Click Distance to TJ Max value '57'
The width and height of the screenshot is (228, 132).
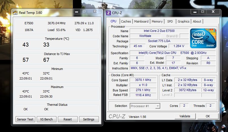(26, 60)
